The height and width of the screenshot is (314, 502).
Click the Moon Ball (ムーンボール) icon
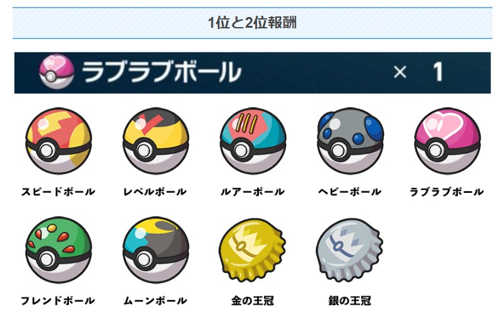(155, 250)
